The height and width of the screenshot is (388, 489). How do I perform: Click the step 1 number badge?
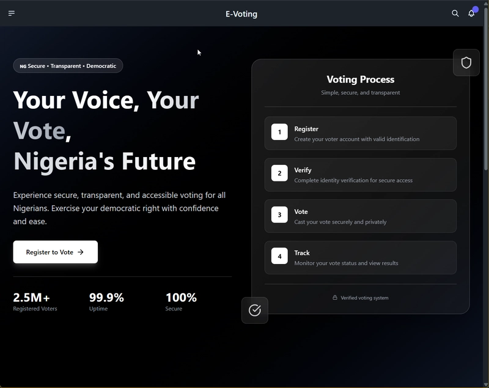click(x=279, y=132)
